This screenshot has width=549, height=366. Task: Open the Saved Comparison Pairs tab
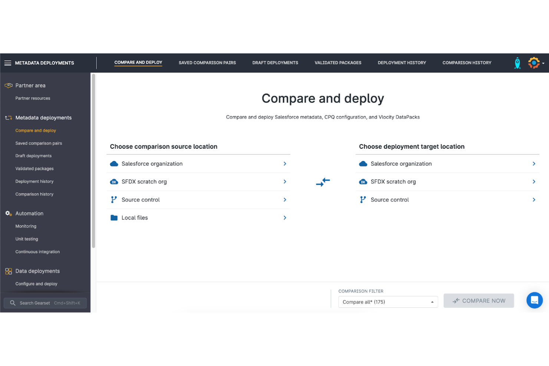(207, 63)
